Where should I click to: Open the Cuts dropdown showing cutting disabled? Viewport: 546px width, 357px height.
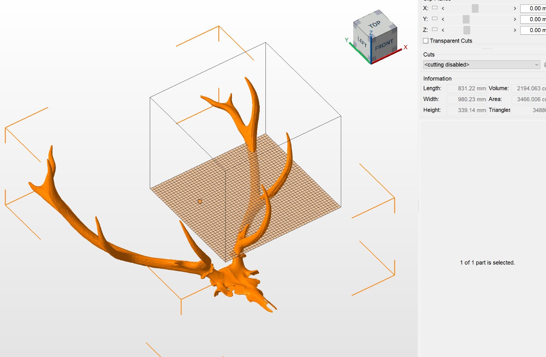(x=482, y=65)
